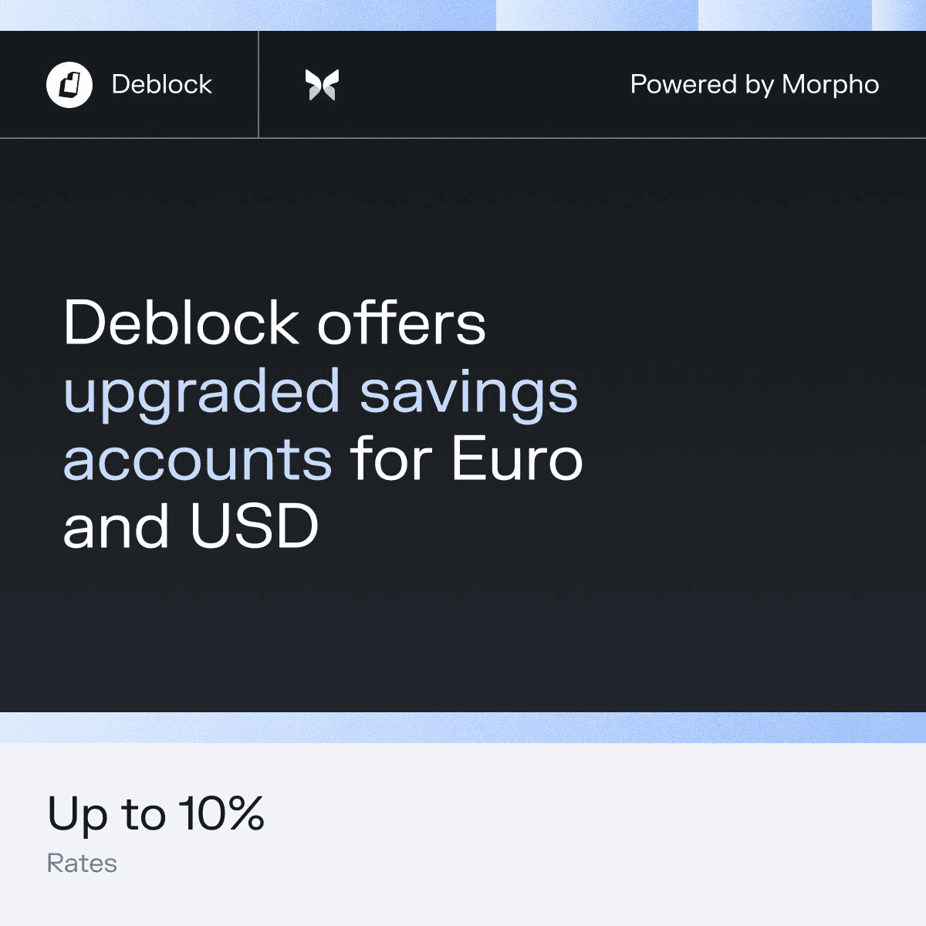The width and height of the screenshot is (926, 926).
Task: Click the word "by" in the header
Action: (759, 85)
